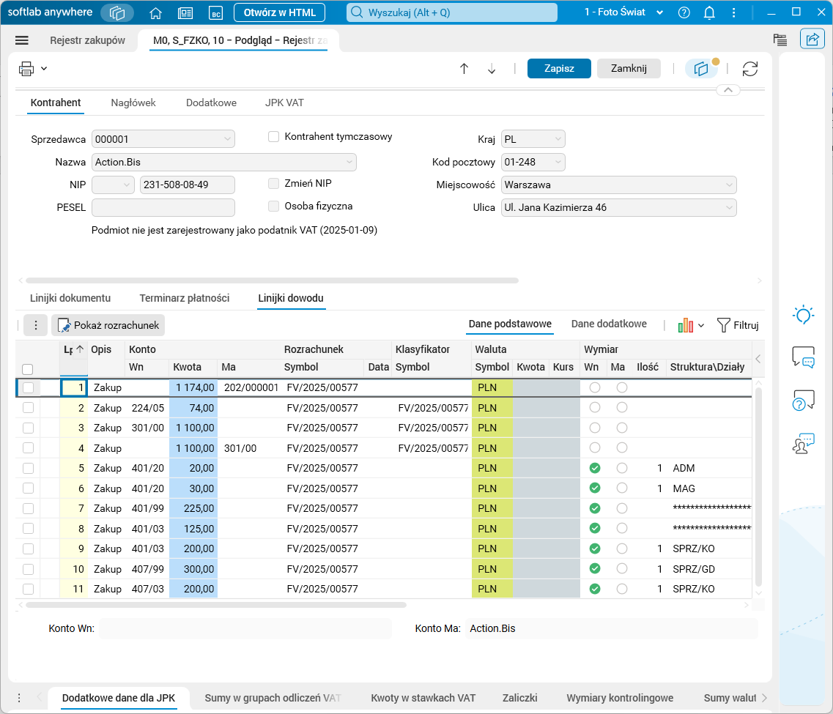Open notifications bell icon
This screenshot has width=833, height=714.
709,12
